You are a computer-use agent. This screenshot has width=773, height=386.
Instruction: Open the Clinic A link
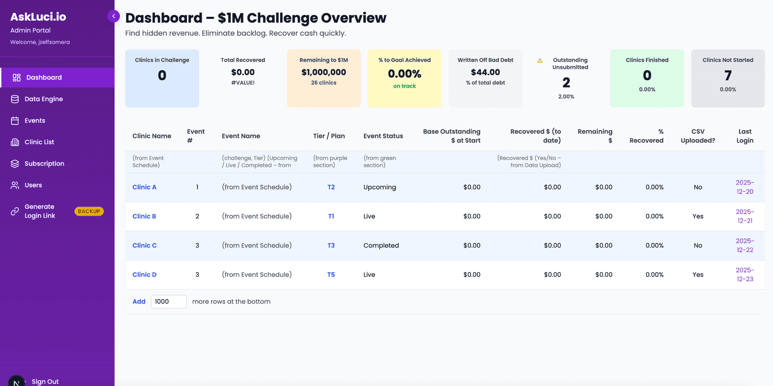point(144,187)
